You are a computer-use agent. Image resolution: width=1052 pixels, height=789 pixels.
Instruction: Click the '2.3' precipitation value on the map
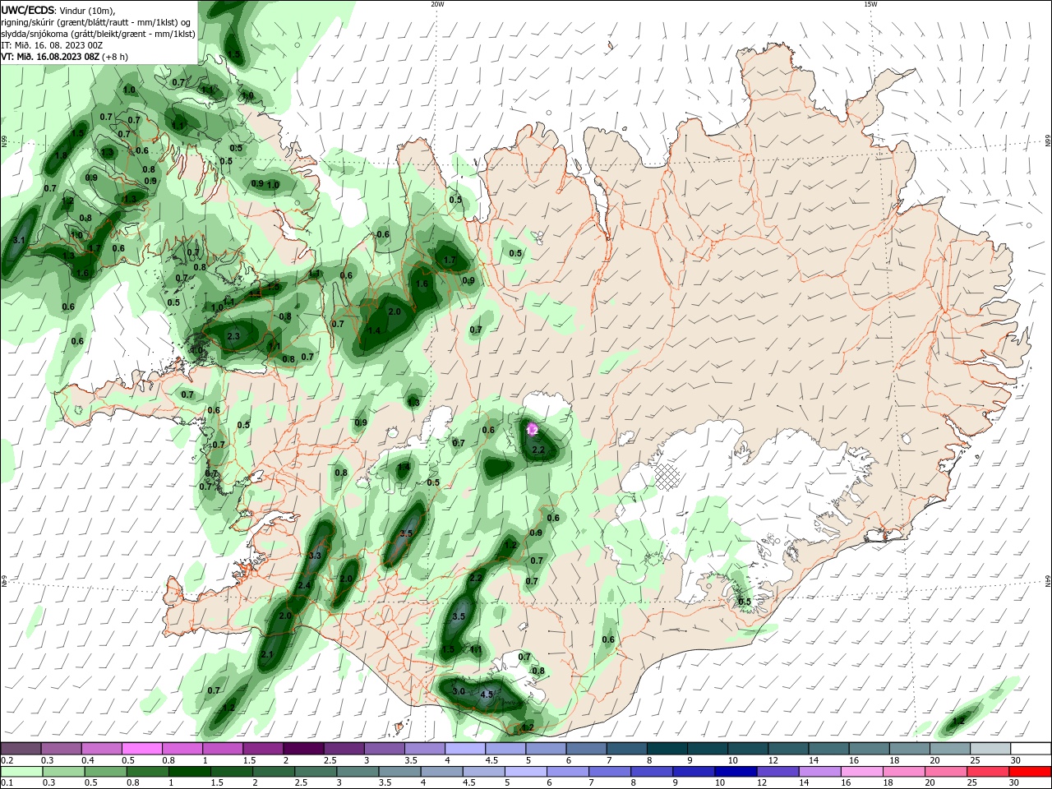(x=233, y=336)
